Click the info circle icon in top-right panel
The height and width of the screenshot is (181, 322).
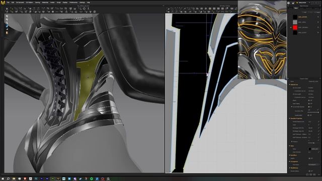(288, 3)
